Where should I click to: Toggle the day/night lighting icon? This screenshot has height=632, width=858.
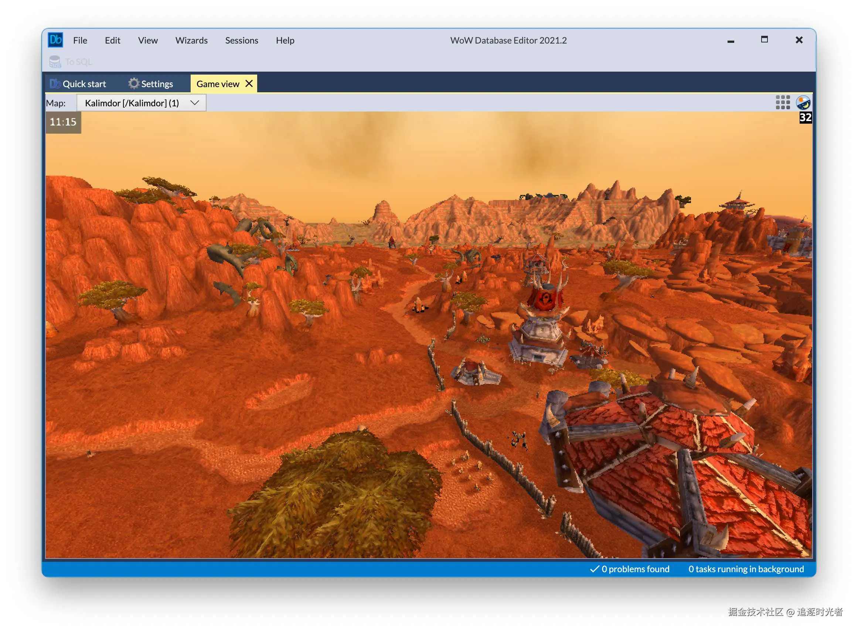(803, 103)
